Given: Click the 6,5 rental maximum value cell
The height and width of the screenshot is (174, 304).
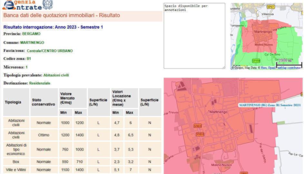Looking at the screenshot, I should 131,135.
